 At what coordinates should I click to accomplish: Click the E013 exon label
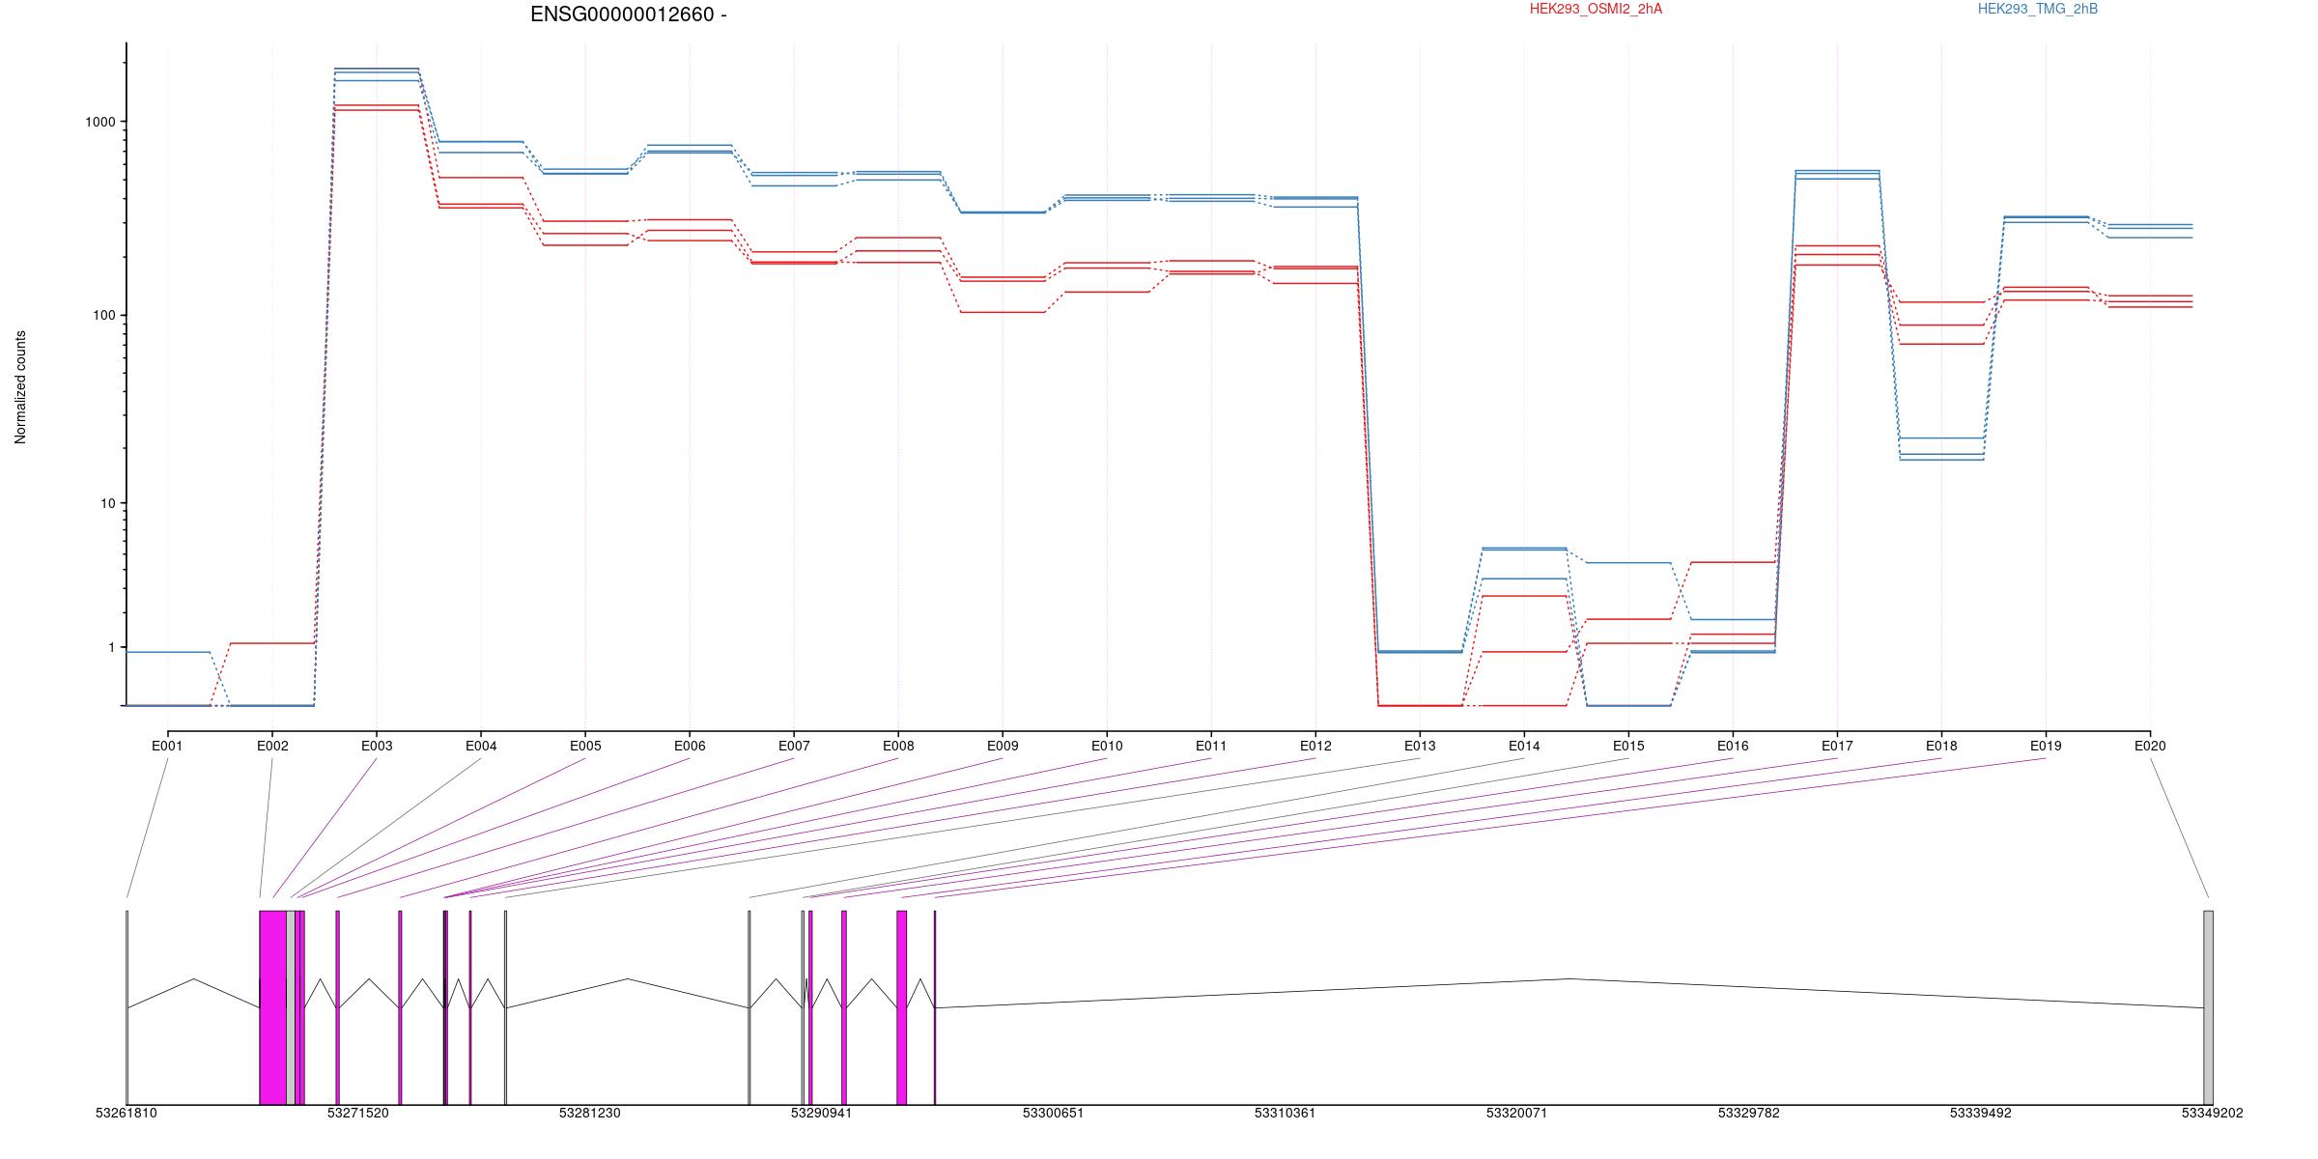[1420, 746]
